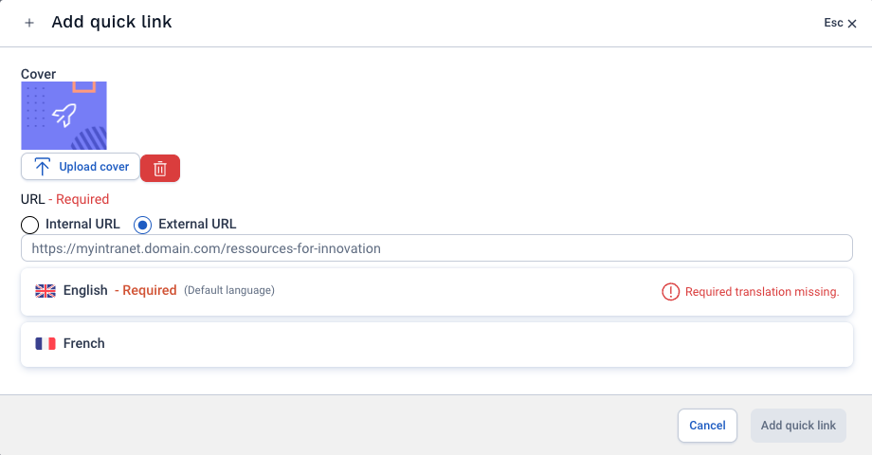Click the warning circle exclamation icon
The height and width of the screenshot is (455, 872).
[x=671, y=291]
